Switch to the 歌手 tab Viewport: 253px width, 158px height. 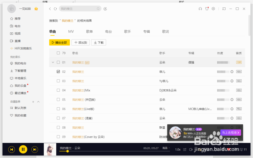point(128,31)
